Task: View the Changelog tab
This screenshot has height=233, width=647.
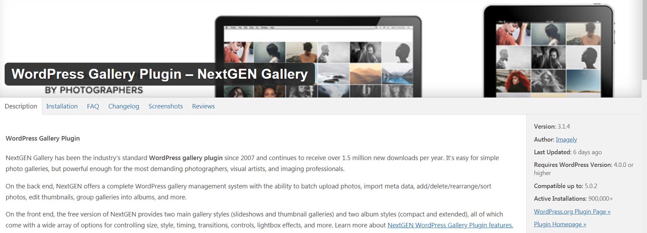Action: pos(124,106)
